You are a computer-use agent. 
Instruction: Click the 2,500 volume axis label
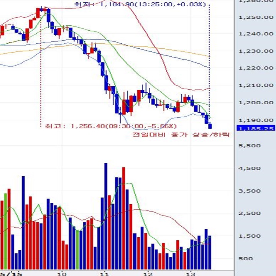(x=249, y=214)
